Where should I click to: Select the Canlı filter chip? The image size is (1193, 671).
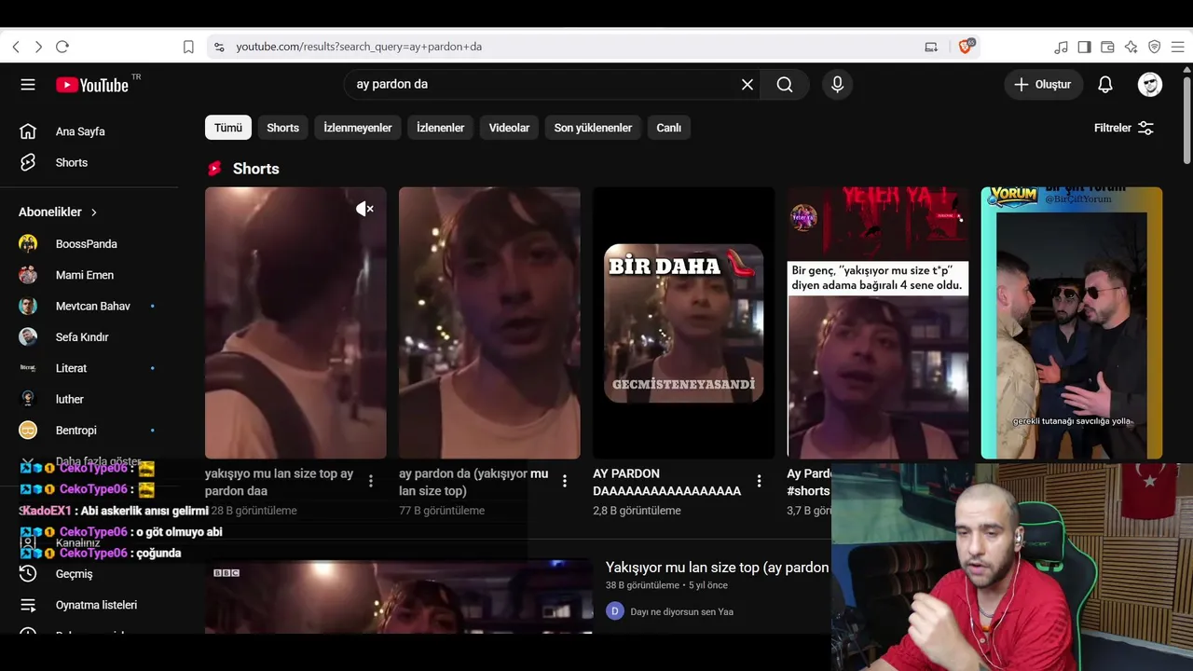point(669,128)
